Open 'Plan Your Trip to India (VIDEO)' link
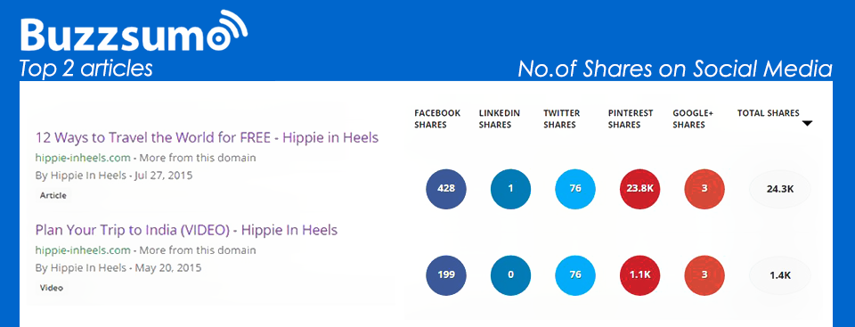This screenshot has width=855, height=327. (186, 230)
